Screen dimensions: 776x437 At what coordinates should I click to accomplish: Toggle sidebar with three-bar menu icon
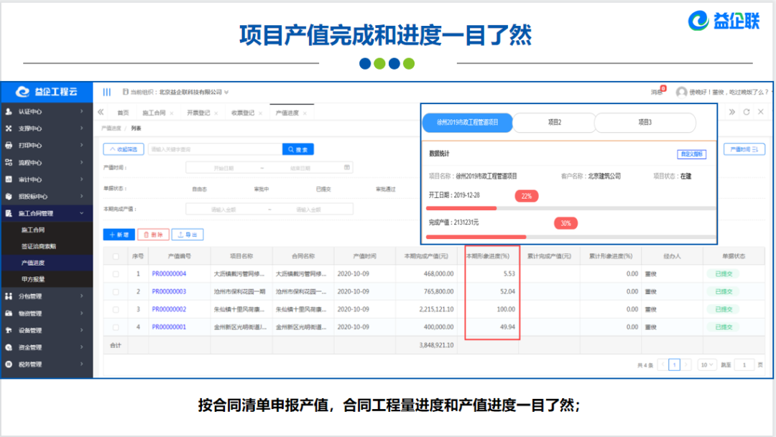click(x=107, y=92)
